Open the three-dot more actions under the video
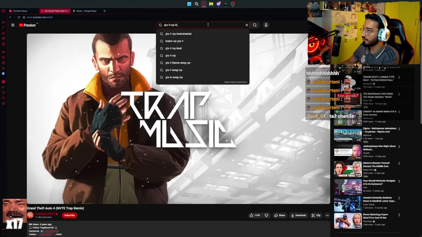The height and width of the screenshot is (237, 422). coord(327,215)
